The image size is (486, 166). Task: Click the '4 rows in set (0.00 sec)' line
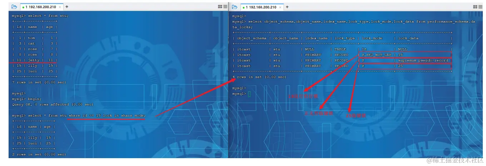259,77
